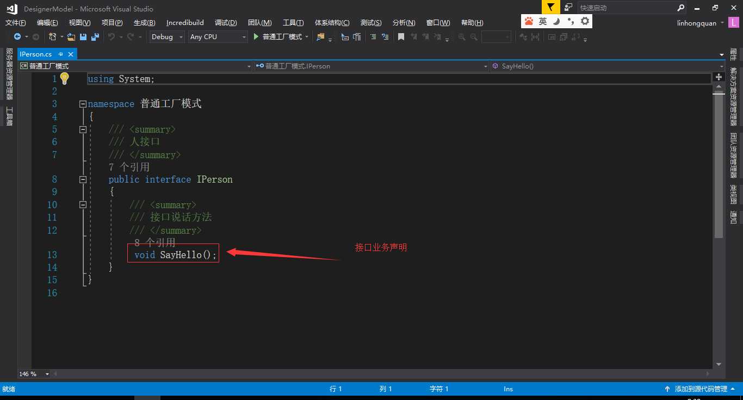Click the notifications flag icon
This screenshot has height=400, width=743.
[x=551, y=7]
